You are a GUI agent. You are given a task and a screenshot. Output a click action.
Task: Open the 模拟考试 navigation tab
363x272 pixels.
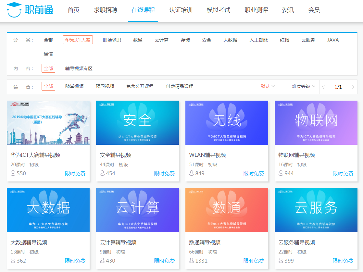219,10
